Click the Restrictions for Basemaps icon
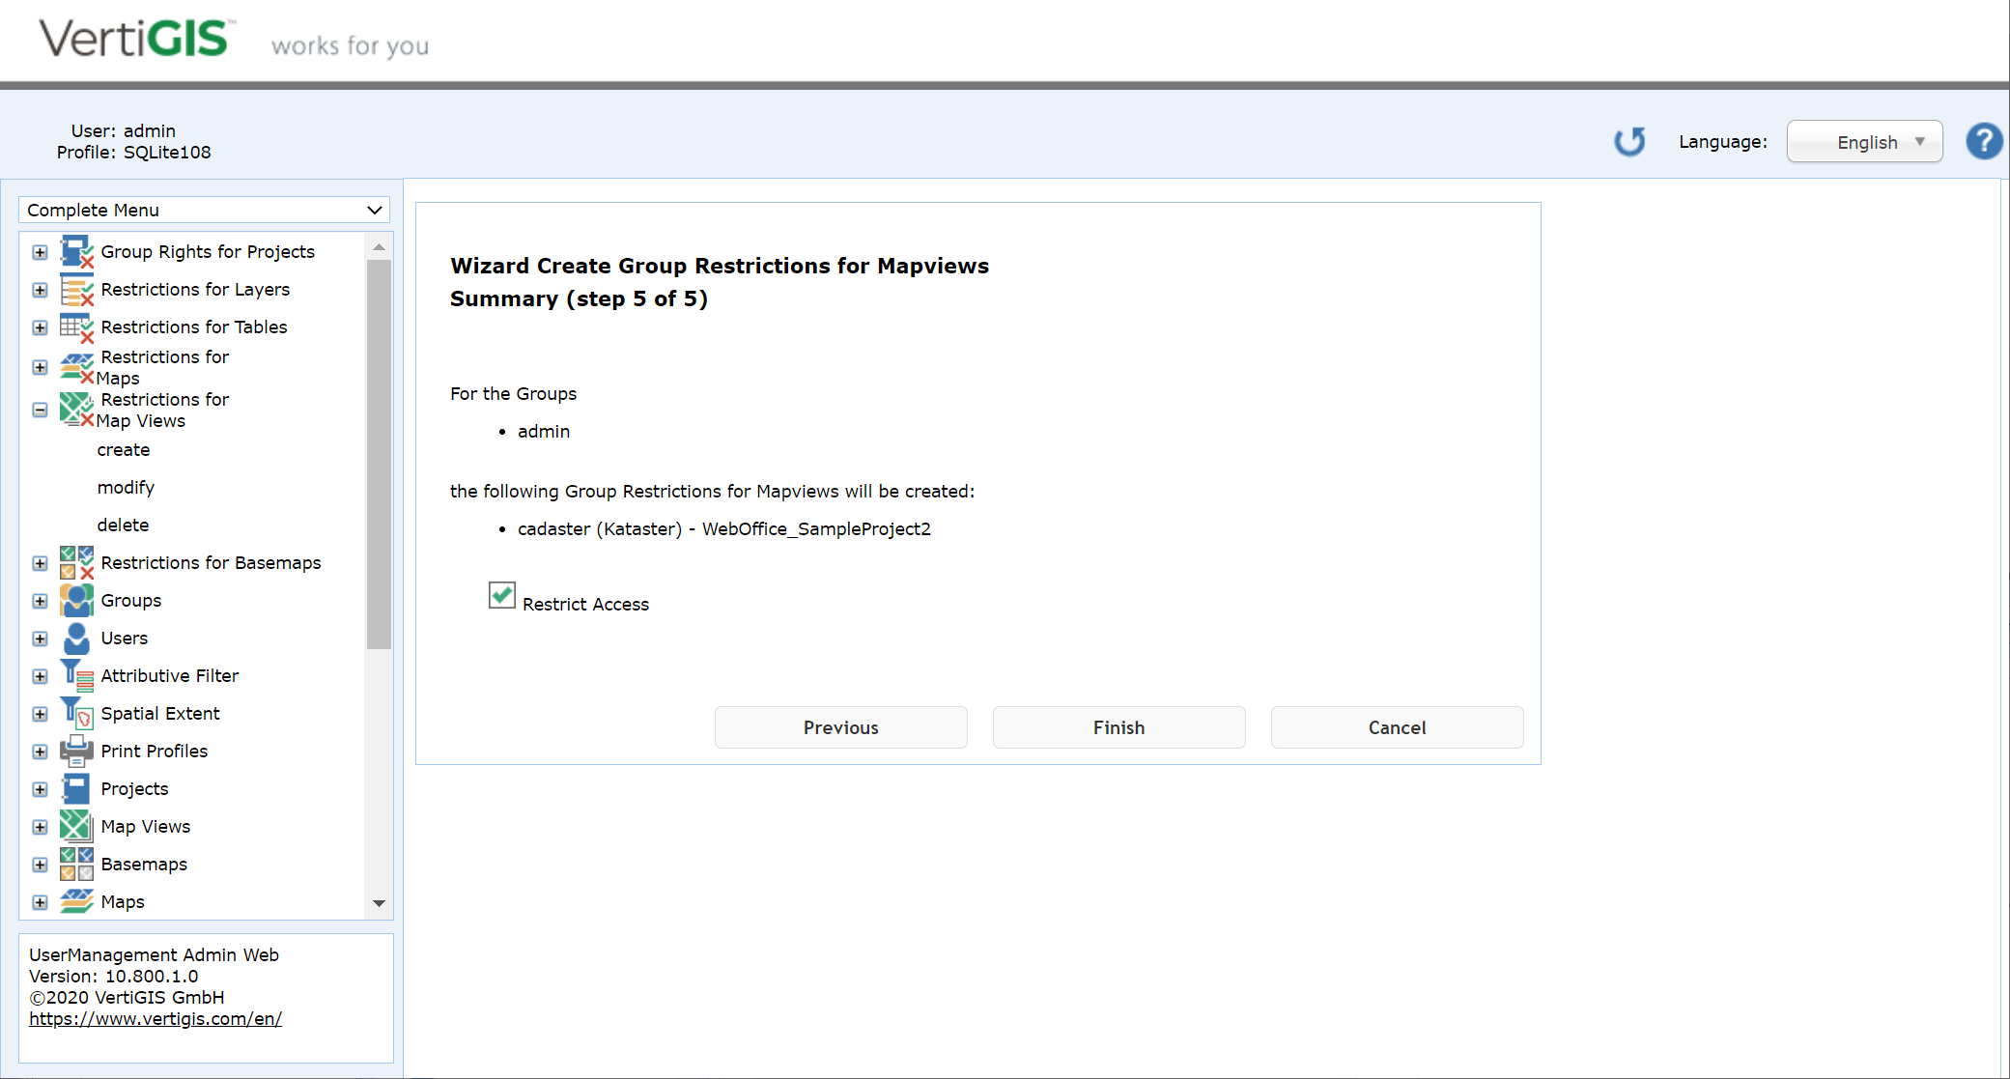The width and height of the screenshot is (2010, 1079). [77, 562]
